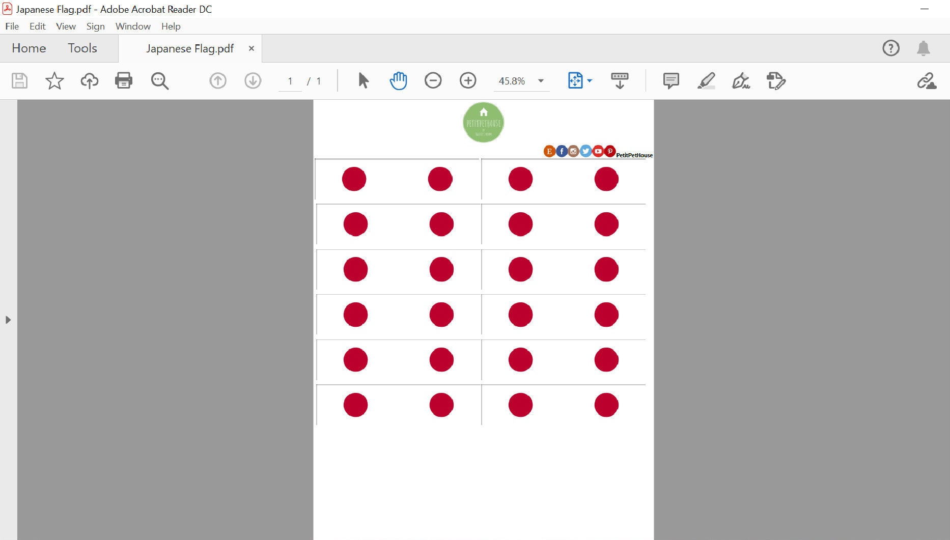Select the Hand pan tool
950x540 pixels.
pyautogui.click(x=398, y=80)
